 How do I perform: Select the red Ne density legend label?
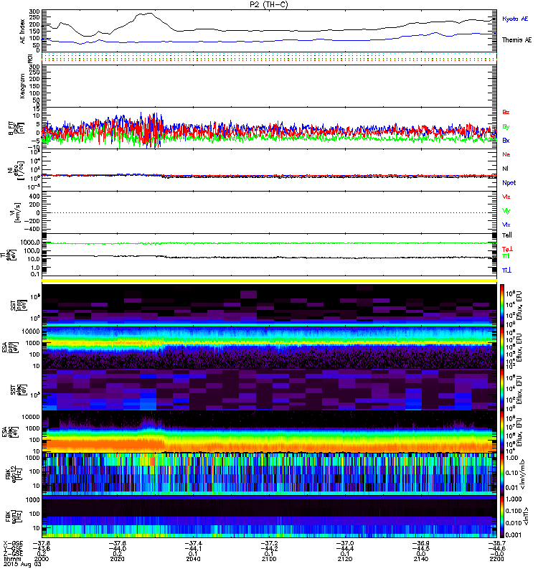pos(506,154)
